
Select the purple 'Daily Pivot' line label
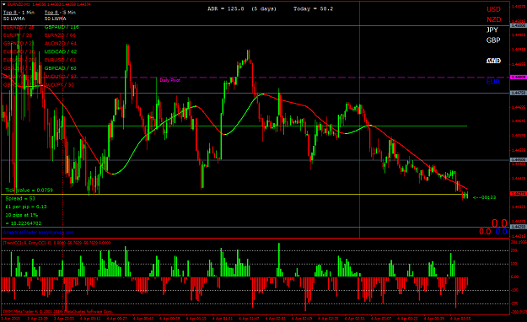tap(169, 80)
